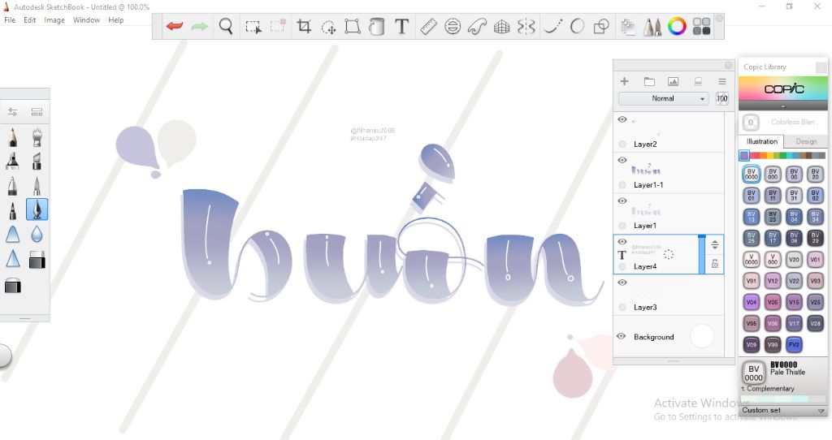Screen dimensions: 832x440
Task: Select the Layer3 layer
Action: 669,295
